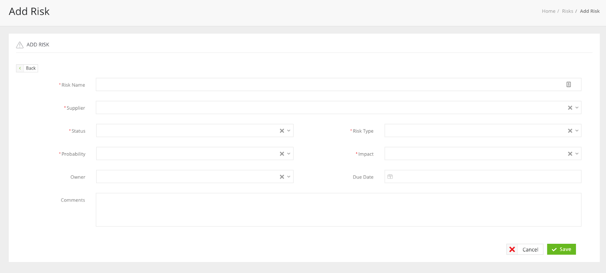This screenshot has width=606, height=273.
Task: Click the warning triangle icon beside ADD RISK
Action: tap(20, 45)
